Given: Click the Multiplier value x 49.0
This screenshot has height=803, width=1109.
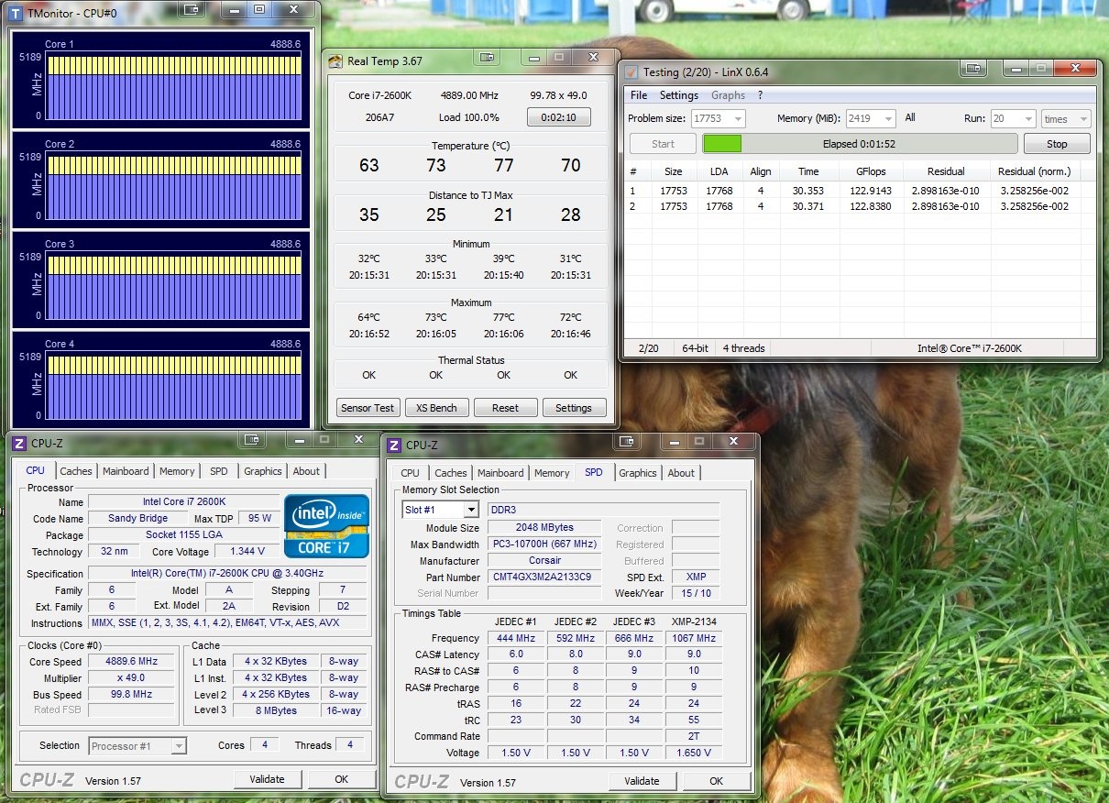Looking at the screenshot, I should pyautogui.click(x=132, y=678).
